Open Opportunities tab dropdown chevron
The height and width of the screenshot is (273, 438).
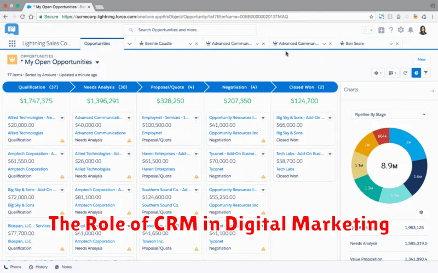[x=129, y=44]
